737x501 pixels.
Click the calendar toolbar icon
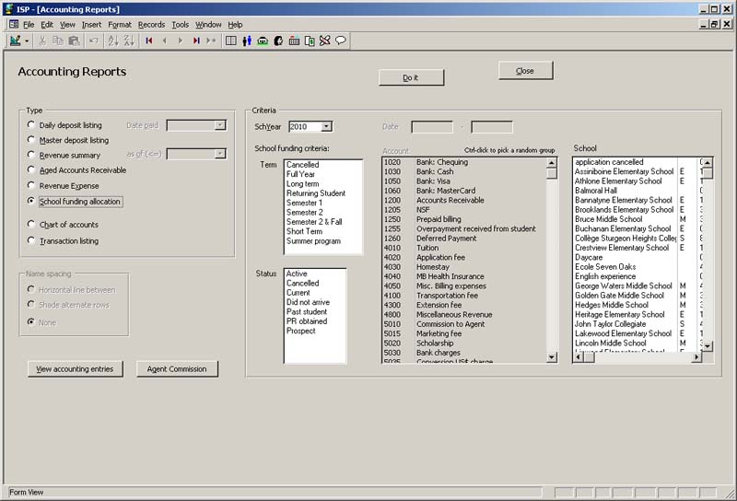(x=294, y=41)
